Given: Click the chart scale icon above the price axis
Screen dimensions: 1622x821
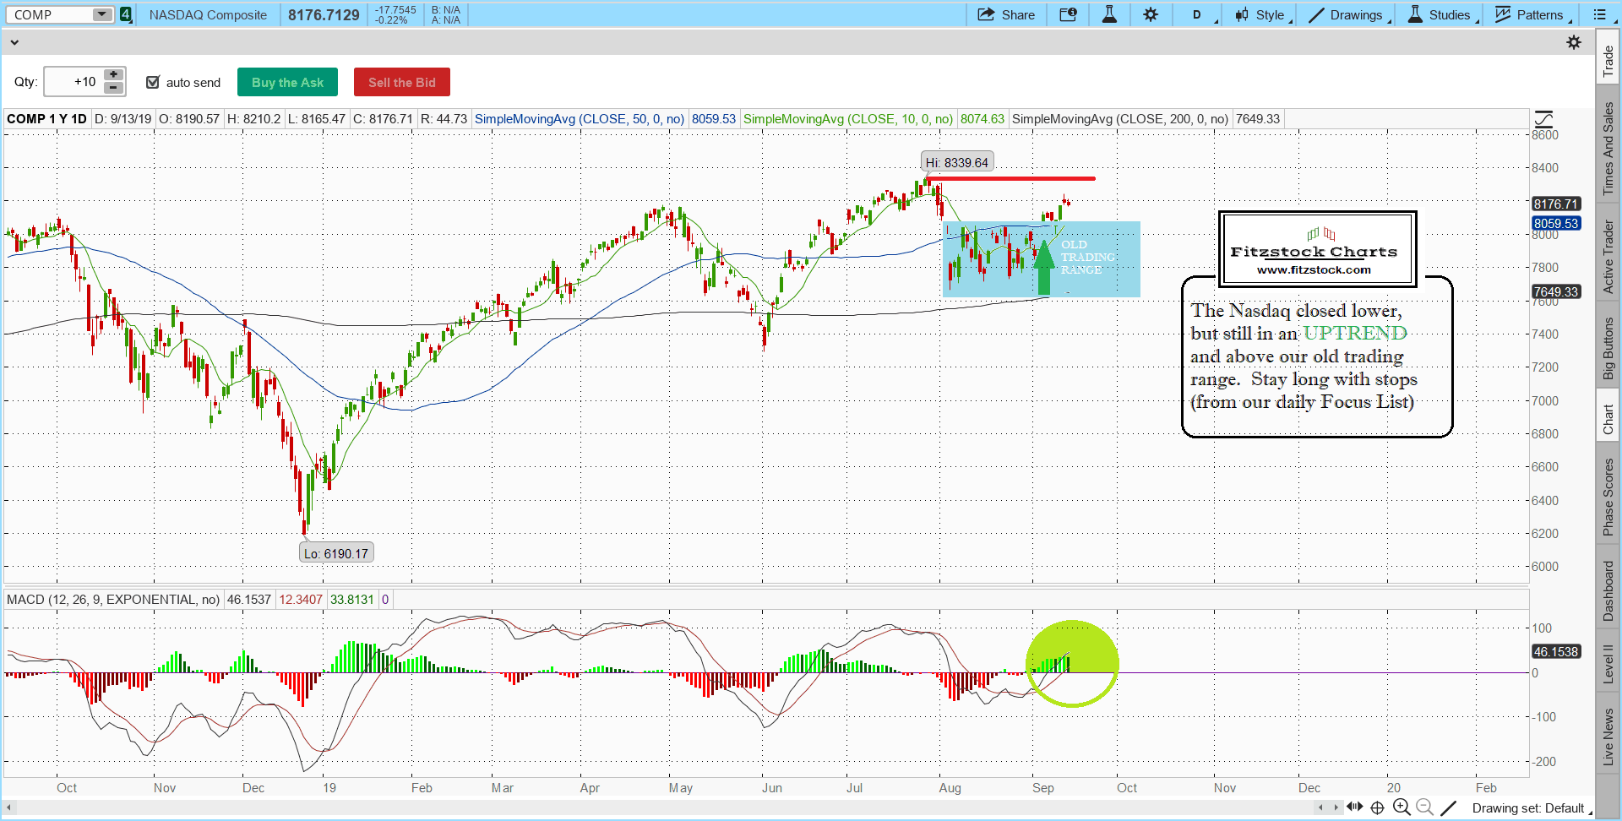Looking at the screenshot, I should tap(1543, 119).
